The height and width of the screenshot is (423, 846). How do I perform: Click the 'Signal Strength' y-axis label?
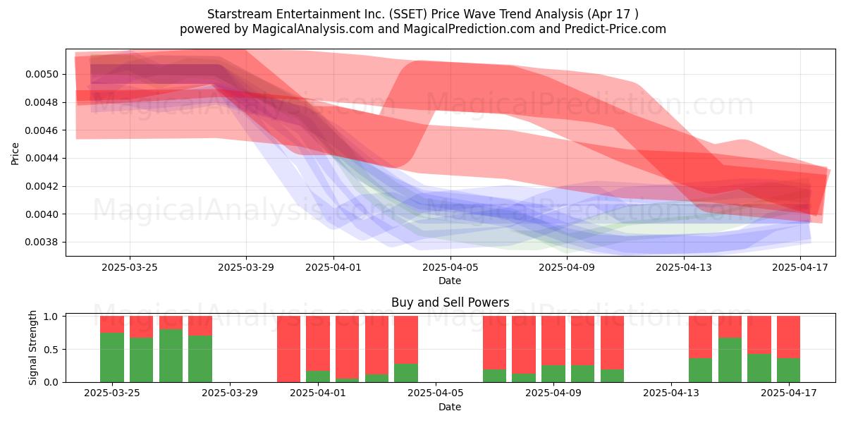tap(32, 348)
